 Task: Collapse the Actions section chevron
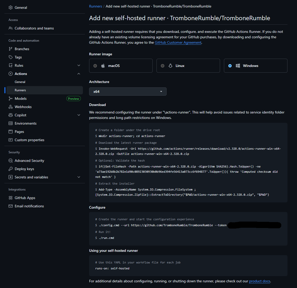pyautogui.click(x=79, y=74)
